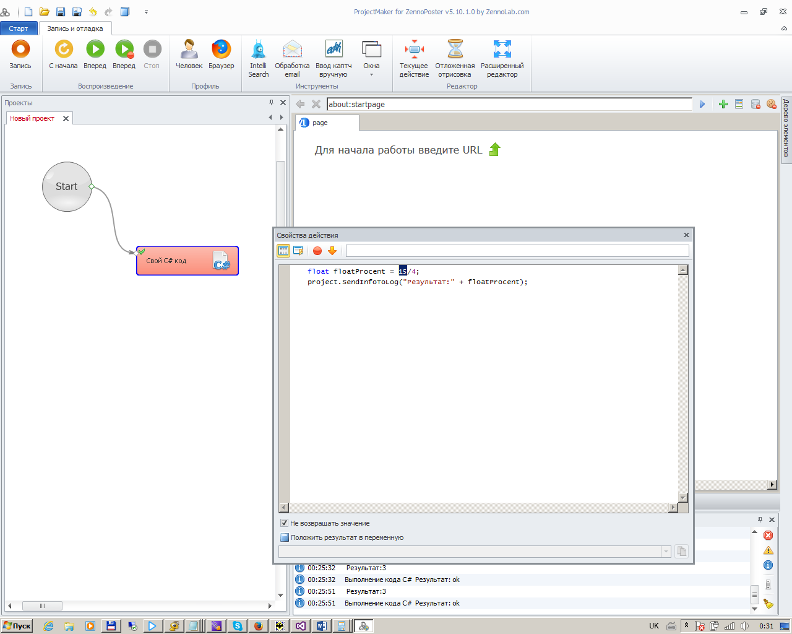
Task: Open the Браузер profile settings
Action: pyautogui.click(x=221, y=54)
